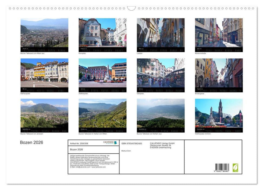Toggle the Waltherplatz June preview
Viewport: 263px width, 190px height.
click(102, 75)
